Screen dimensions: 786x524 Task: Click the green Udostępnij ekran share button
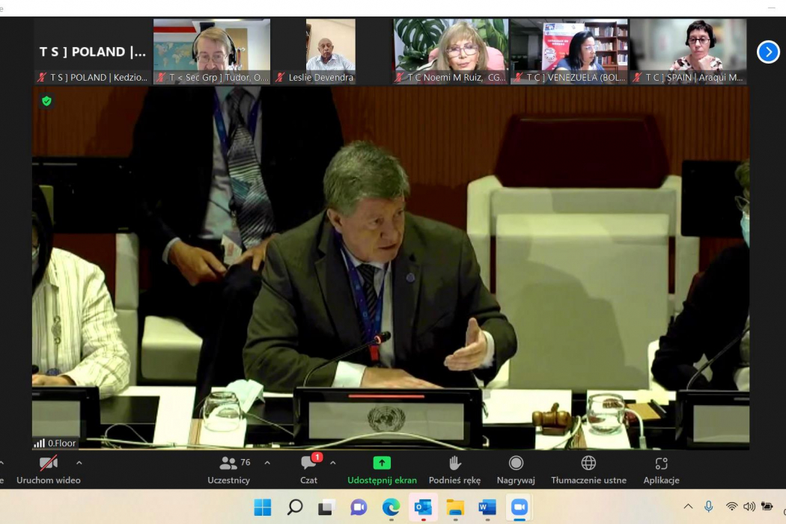(x=382, y=469)
